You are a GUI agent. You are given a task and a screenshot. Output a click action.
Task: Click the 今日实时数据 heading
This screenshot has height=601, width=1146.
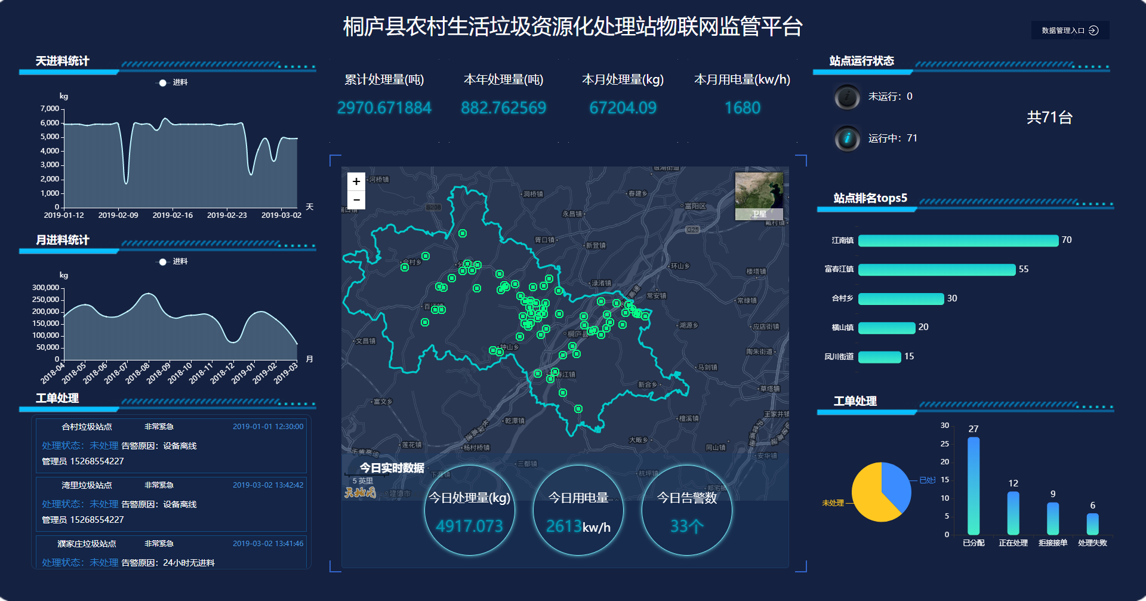click(x=392, y=468)
